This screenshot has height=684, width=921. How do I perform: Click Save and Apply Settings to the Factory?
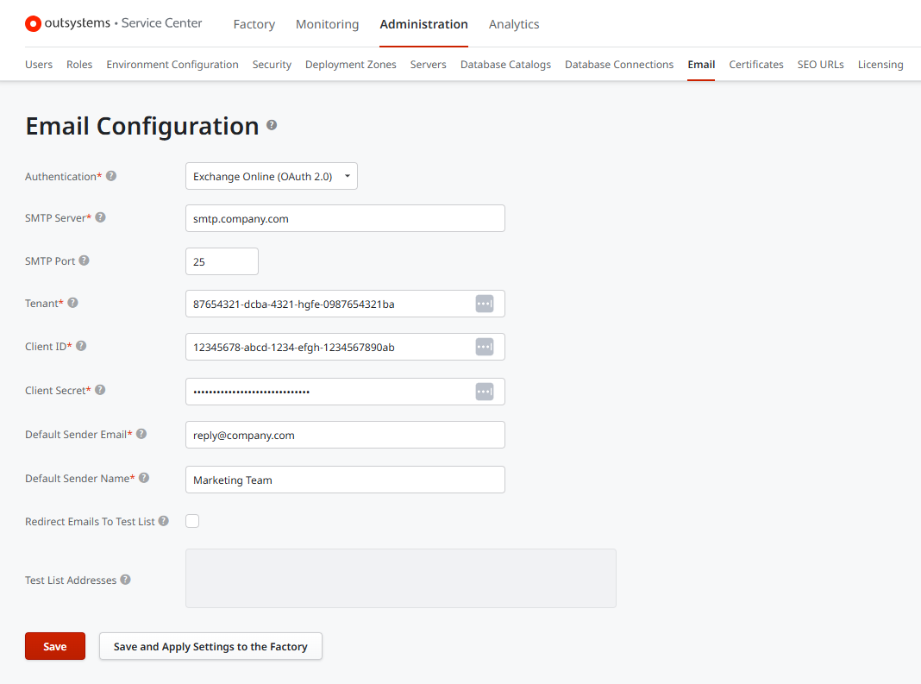(210, 646)
